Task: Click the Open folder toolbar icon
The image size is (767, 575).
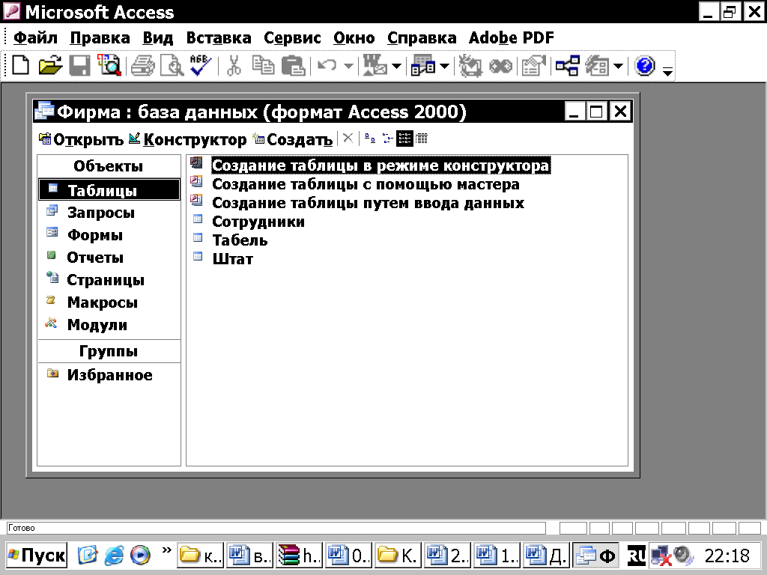Action: coord(50,65)
